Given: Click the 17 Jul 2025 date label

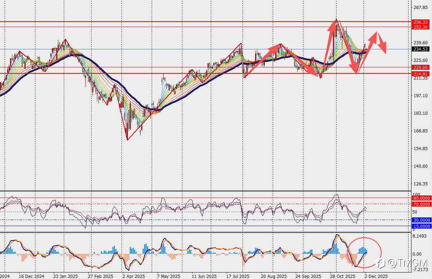Looking at the screenshot, I should click(x=238, y=276).
